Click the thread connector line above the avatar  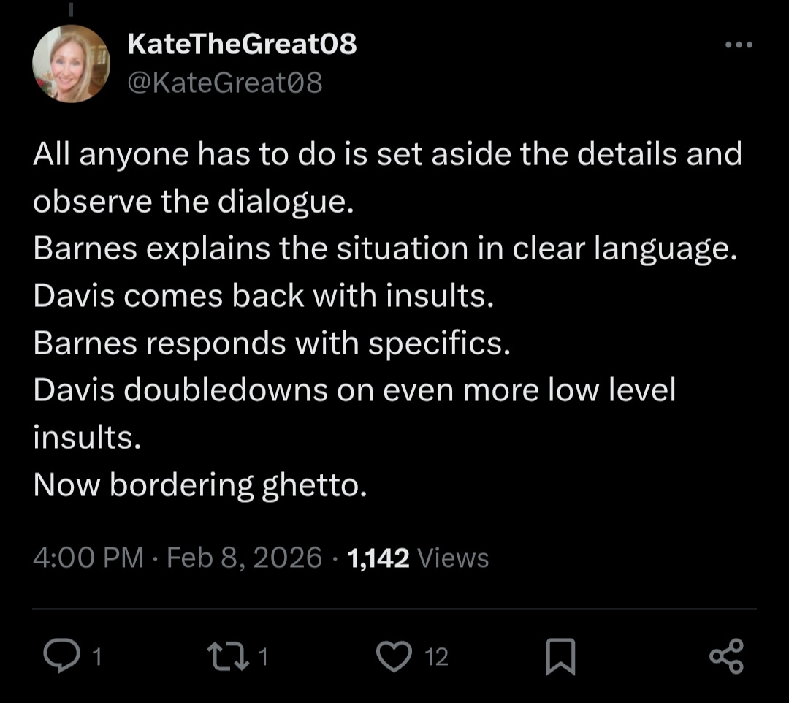[x=72, y=10]
